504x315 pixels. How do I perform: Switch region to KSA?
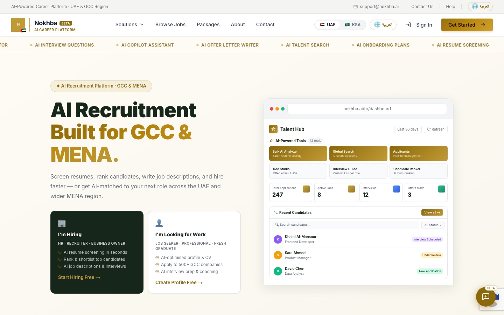[353, 25]
